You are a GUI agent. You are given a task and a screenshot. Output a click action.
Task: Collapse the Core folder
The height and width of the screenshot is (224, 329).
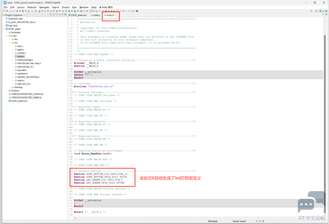point(7,36)
